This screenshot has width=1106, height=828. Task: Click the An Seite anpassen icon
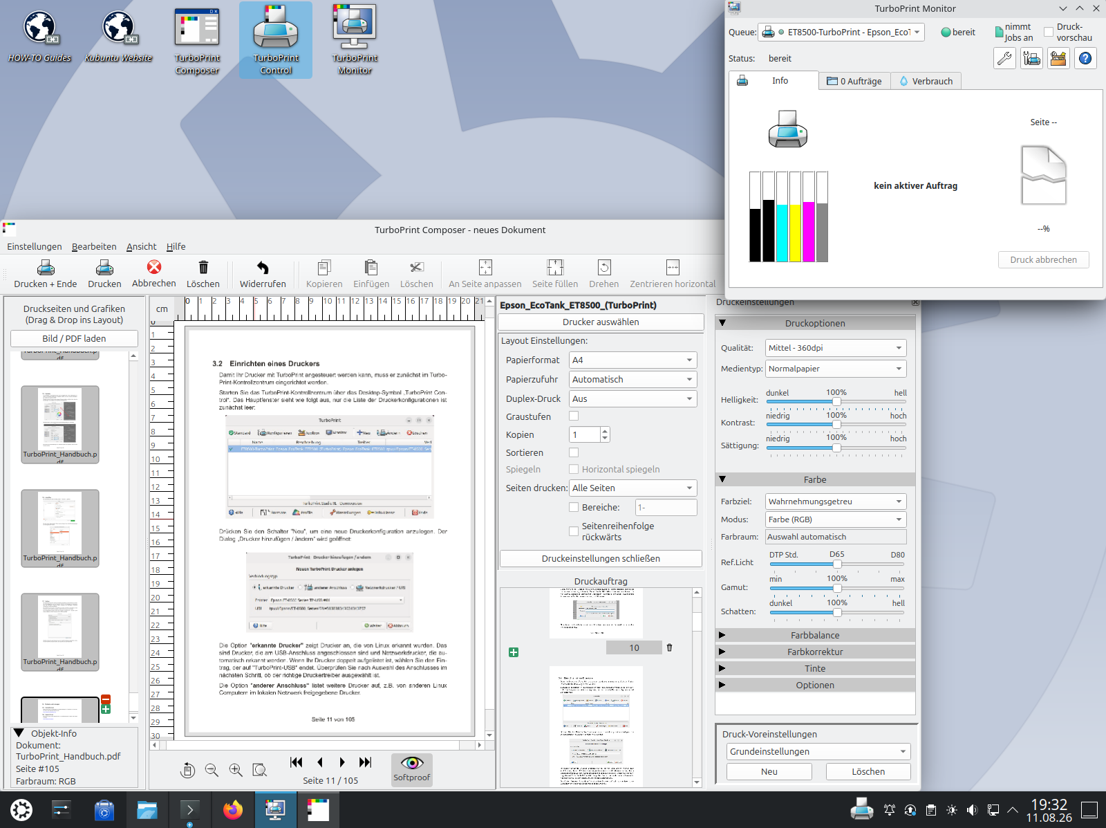pyautogui.click(x=485, y=268)
